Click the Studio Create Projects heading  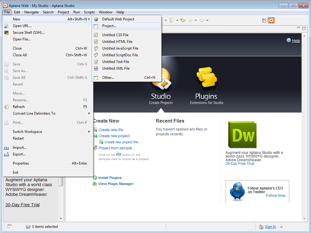click(161, 99)
